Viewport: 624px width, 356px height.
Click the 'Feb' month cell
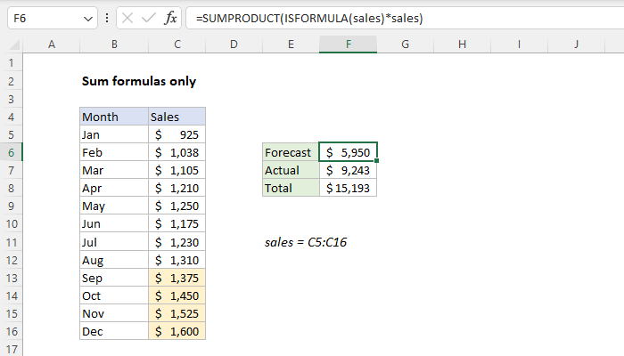[x=114, y=152]
